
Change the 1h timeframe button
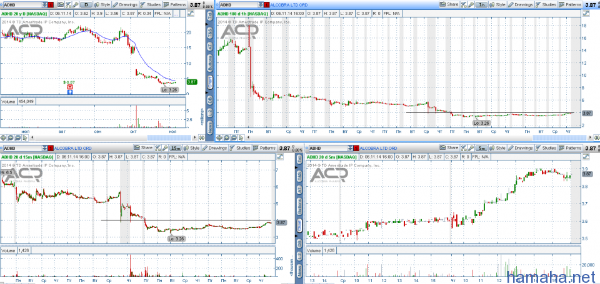[482, 4]
